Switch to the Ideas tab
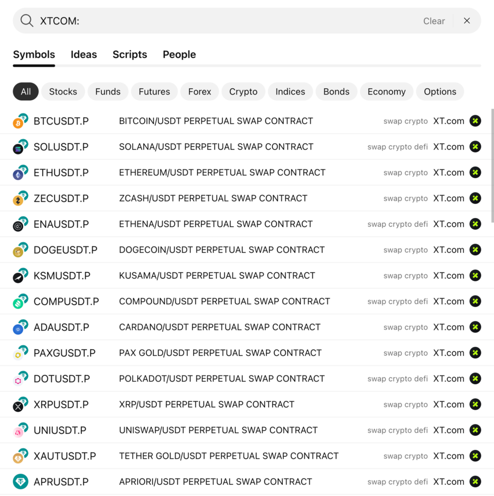This screenshot has height=496, width=494. [83, 54]
